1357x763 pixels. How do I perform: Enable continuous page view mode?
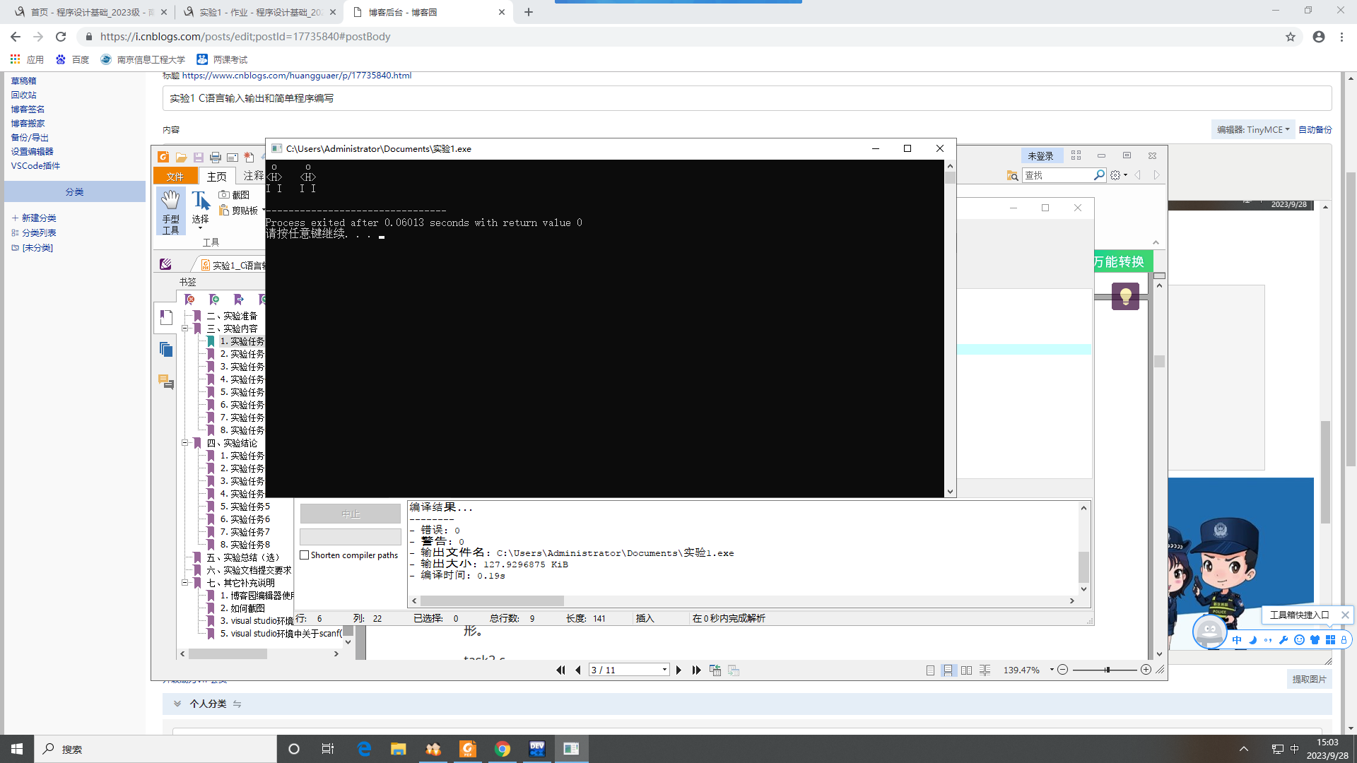(x=948, y=670)
